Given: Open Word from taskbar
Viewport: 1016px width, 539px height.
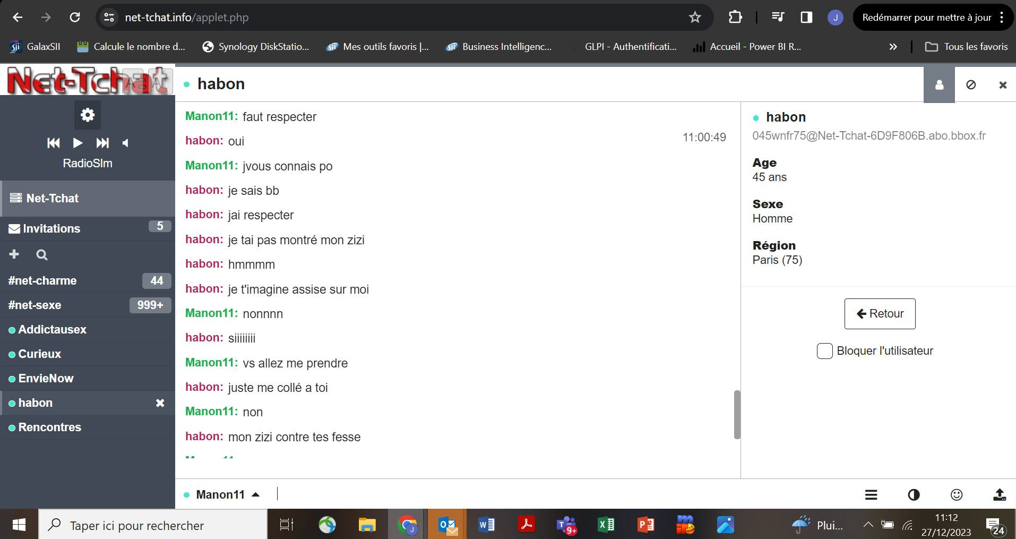Looking at the screenshot, I should (486, 525).
